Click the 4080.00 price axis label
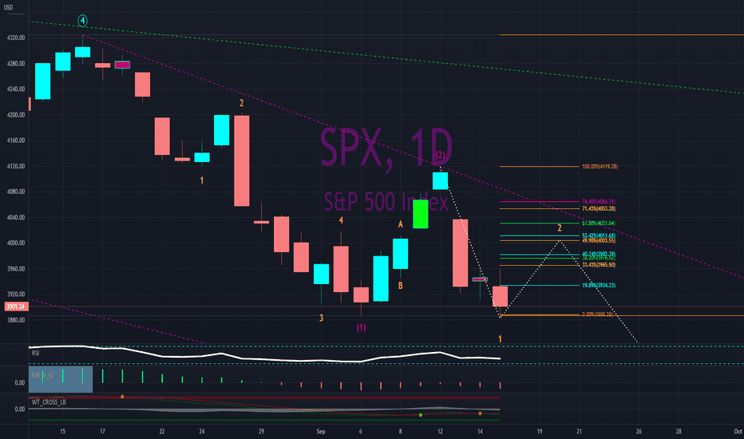Screen dimensions: 744x439 (16, 192)
